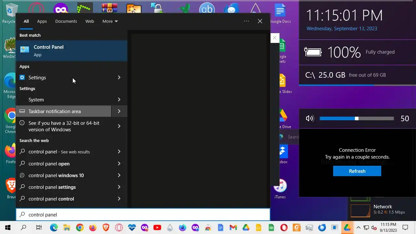Open the Windows Start menu

(x=8, y=227)
